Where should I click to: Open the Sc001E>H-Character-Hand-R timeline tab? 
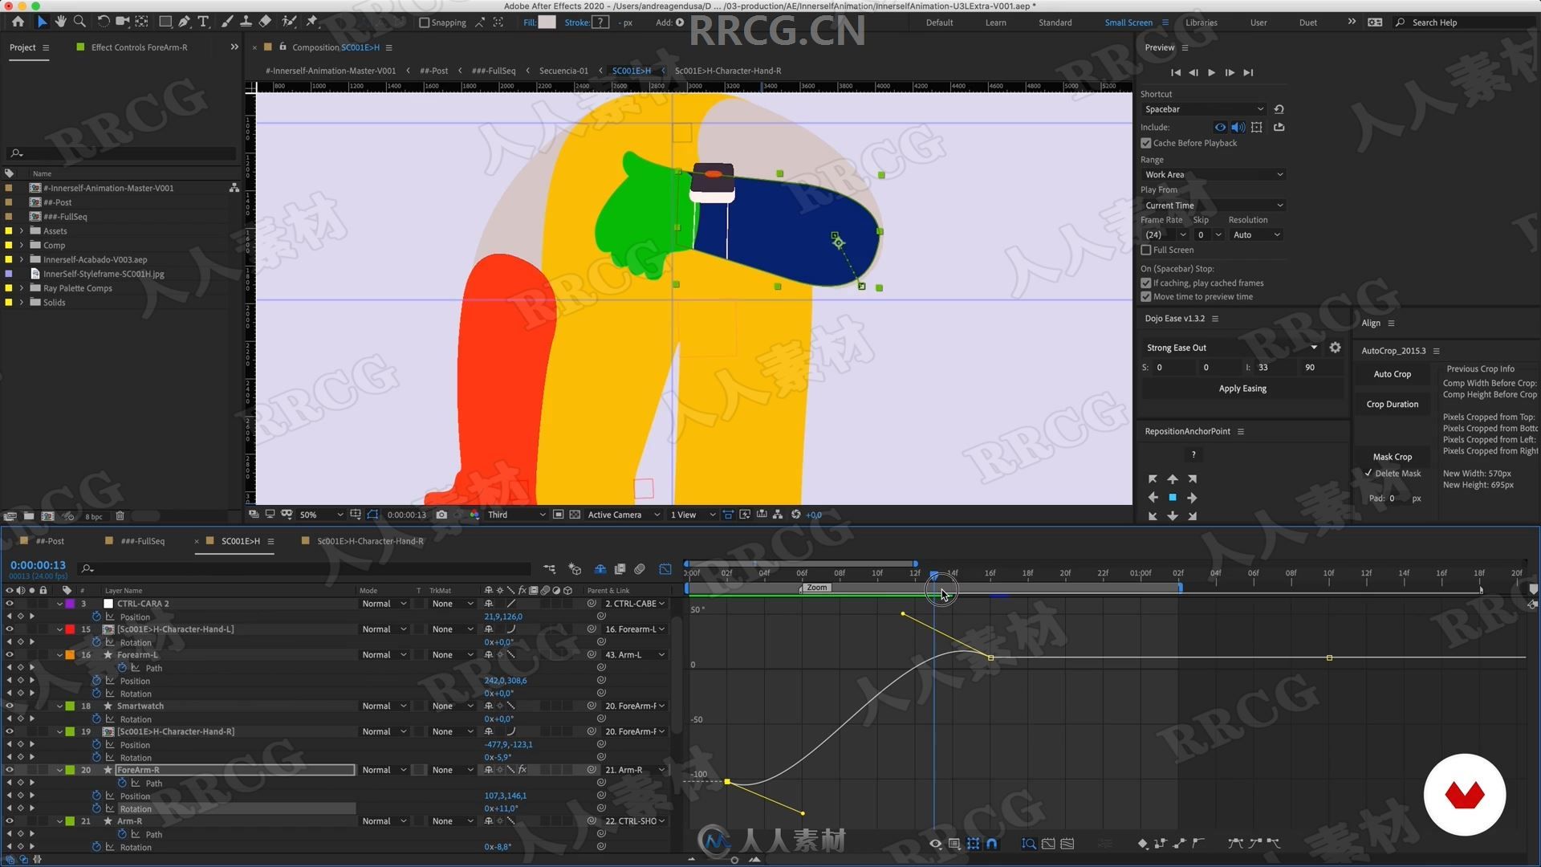[369, 541]
